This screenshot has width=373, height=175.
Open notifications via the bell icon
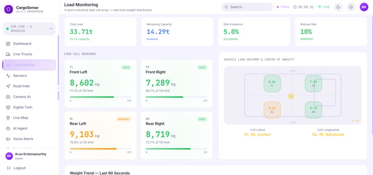(x=351, y=7)
